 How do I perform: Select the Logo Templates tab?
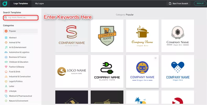(21, 3)
